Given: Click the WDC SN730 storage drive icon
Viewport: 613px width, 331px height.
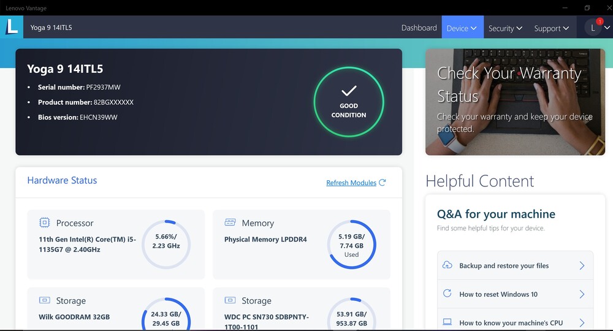Looking at the screenshot, I should pos(230,300).
